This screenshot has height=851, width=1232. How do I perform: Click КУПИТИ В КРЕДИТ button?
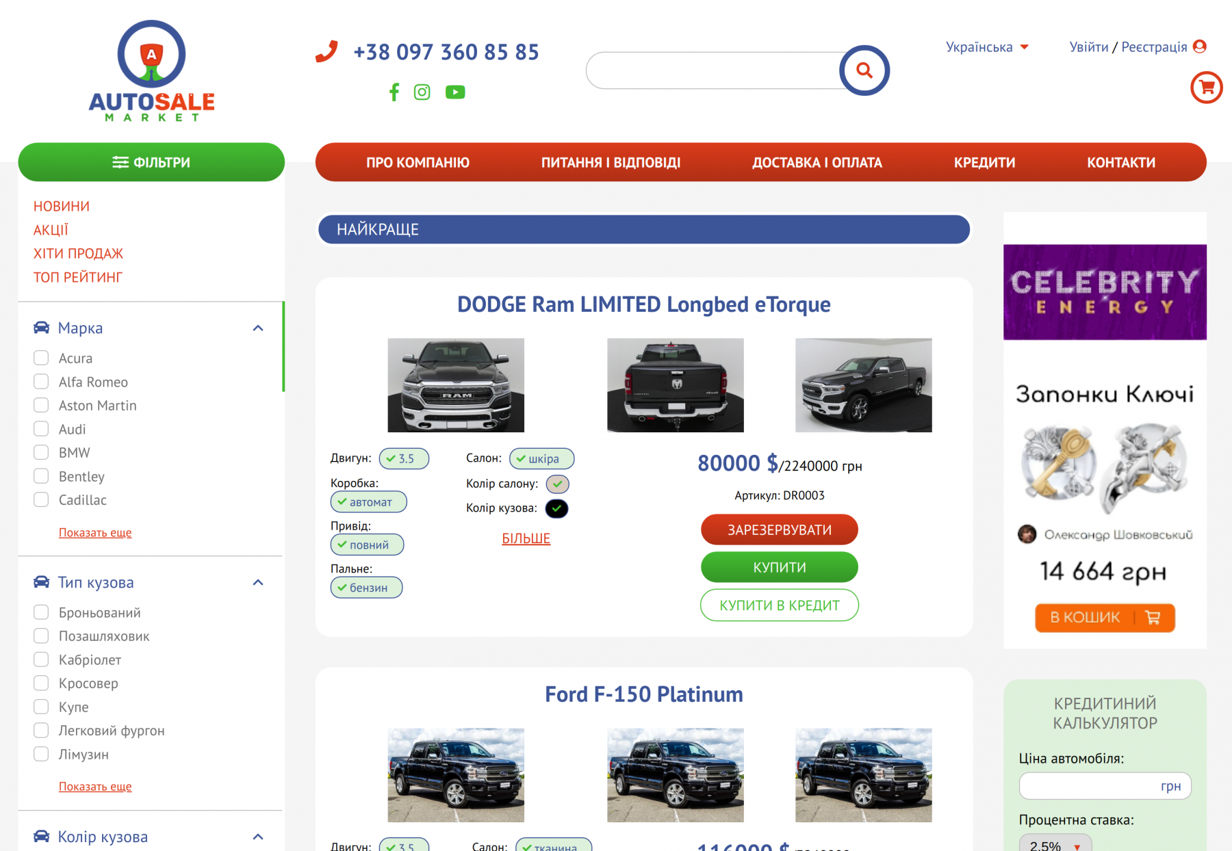[x=780, y=605]
